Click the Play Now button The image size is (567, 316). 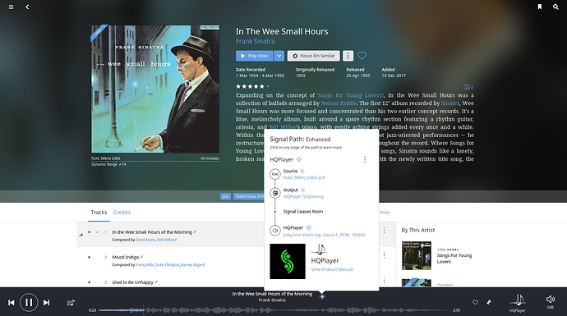click(254, 56)
